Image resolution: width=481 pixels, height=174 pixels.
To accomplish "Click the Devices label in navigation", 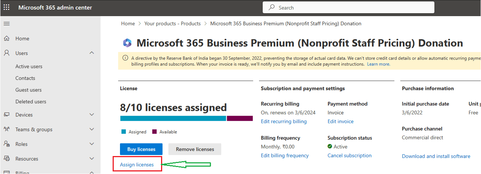I will point(24,115).
